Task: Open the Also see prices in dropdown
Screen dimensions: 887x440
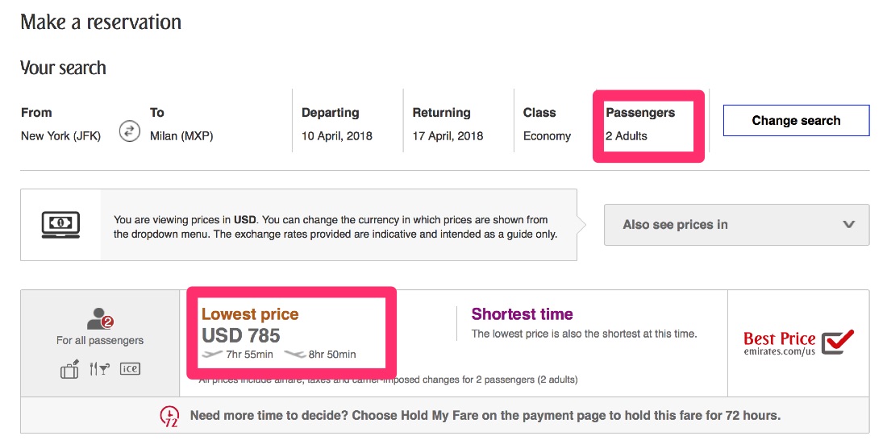Action: coord(736,225)
